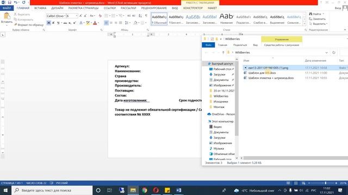This screenshot has height=195, width=348.
Task: Apply the text highlight color
Action: coord(88,23)
